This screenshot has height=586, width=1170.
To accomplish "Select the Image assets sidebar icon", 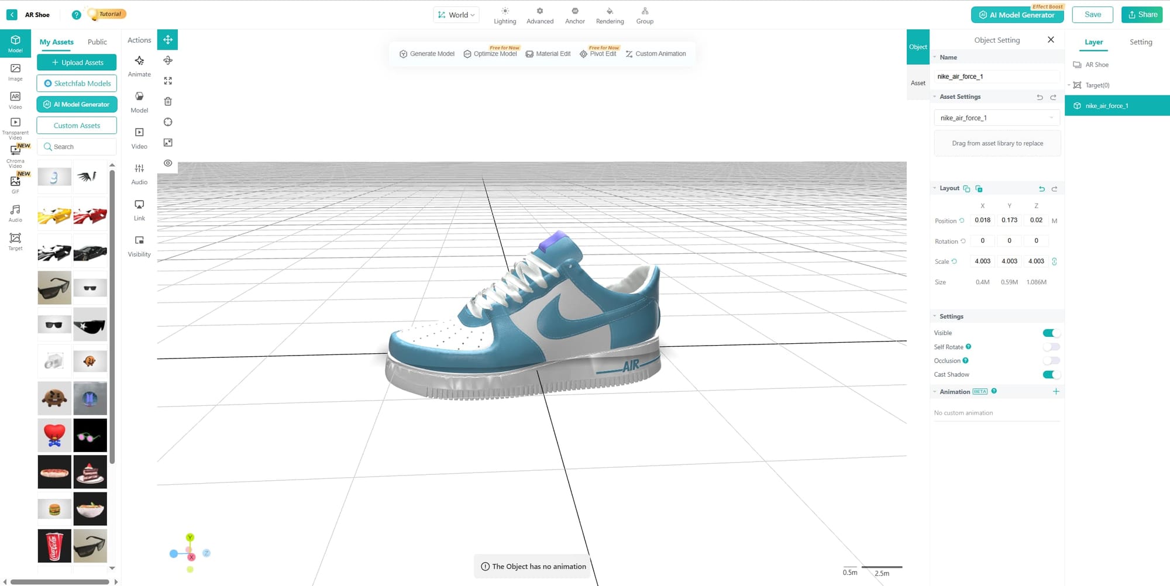I will click(x=15, y=73).
